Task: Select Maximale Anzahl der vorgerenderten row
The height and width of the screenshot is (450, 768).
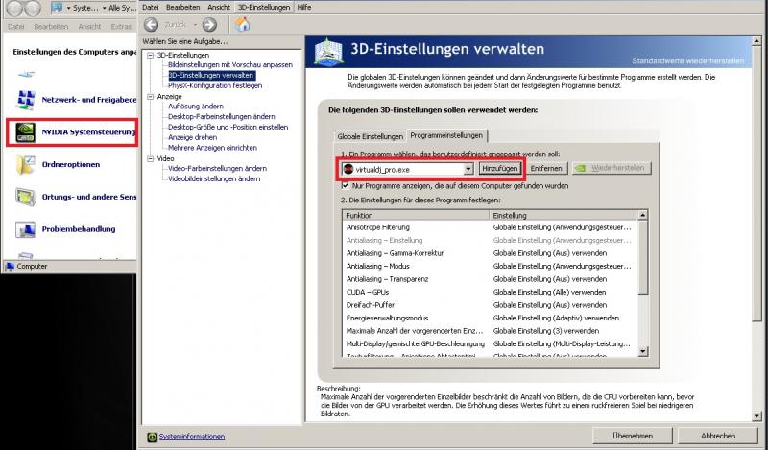Action: (491, 331)
